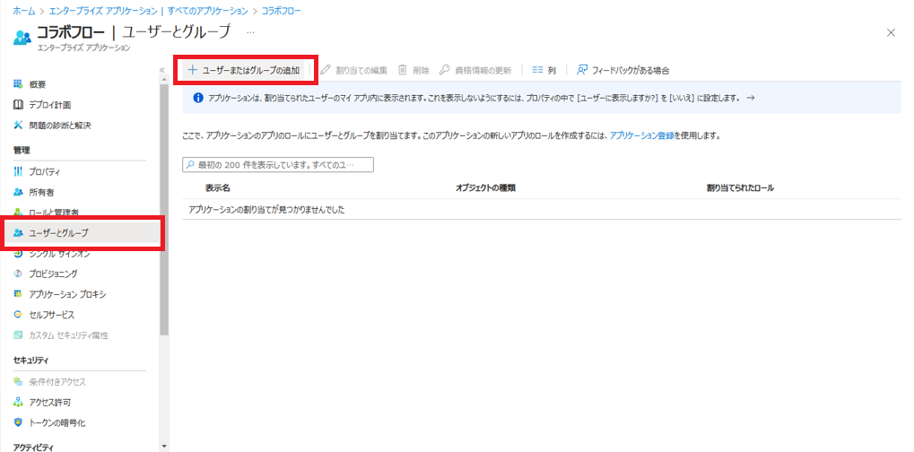This screenshot has width=914, height=452.
Task: Sort by 割り当てられたロール column header
Action: point(740,188)
